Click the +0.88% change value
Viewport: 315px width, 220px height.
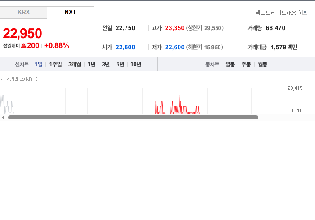point(57,45)
